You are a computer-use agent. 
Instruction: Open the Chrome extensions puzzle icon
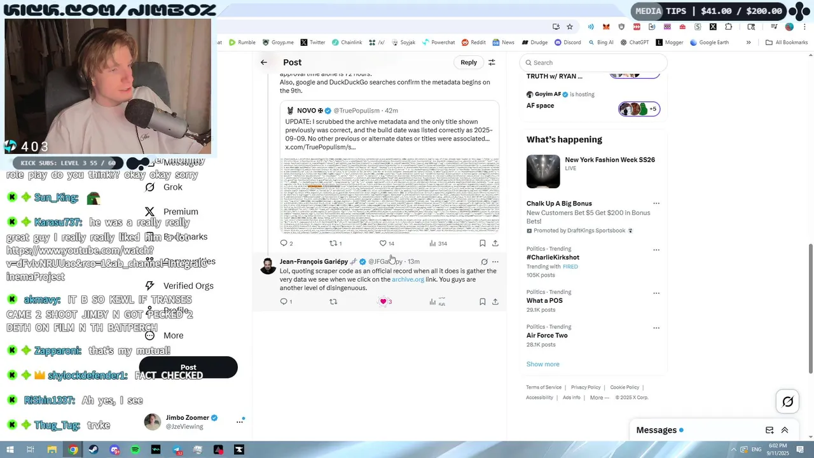click(729, 27)
